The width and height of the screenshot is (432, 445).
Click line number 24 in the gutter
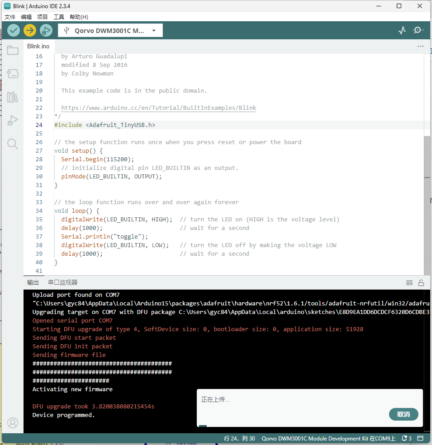coord(39,125)
